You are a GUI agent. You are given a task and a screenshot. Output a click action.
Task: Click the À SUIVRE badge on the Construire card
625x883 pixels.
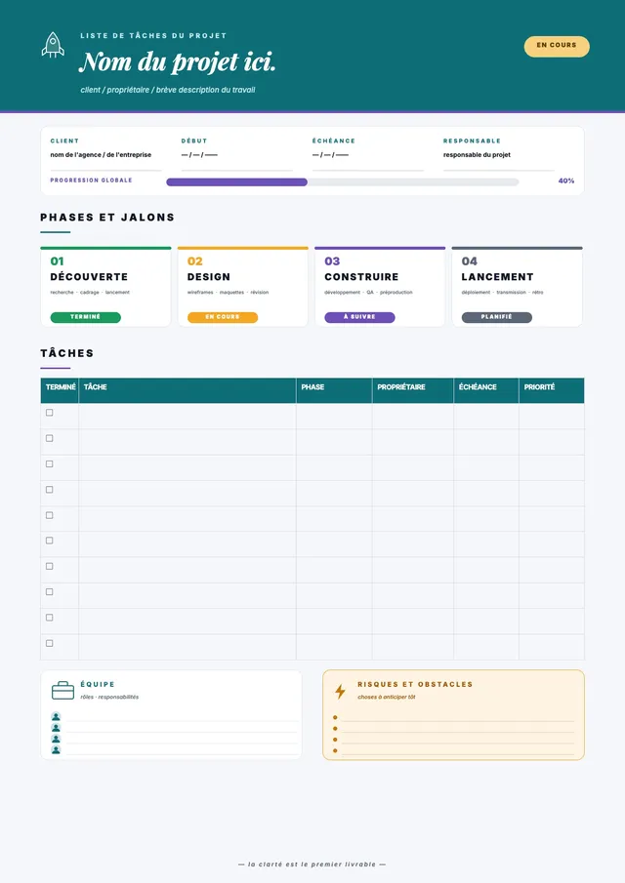point(359,318)
